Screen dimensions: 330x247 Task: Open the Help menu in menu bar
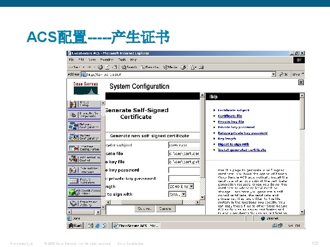coord(133,60)
